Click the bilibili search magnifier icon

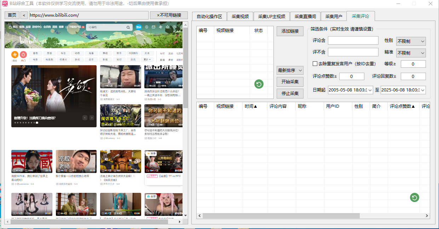coord(128,27)
